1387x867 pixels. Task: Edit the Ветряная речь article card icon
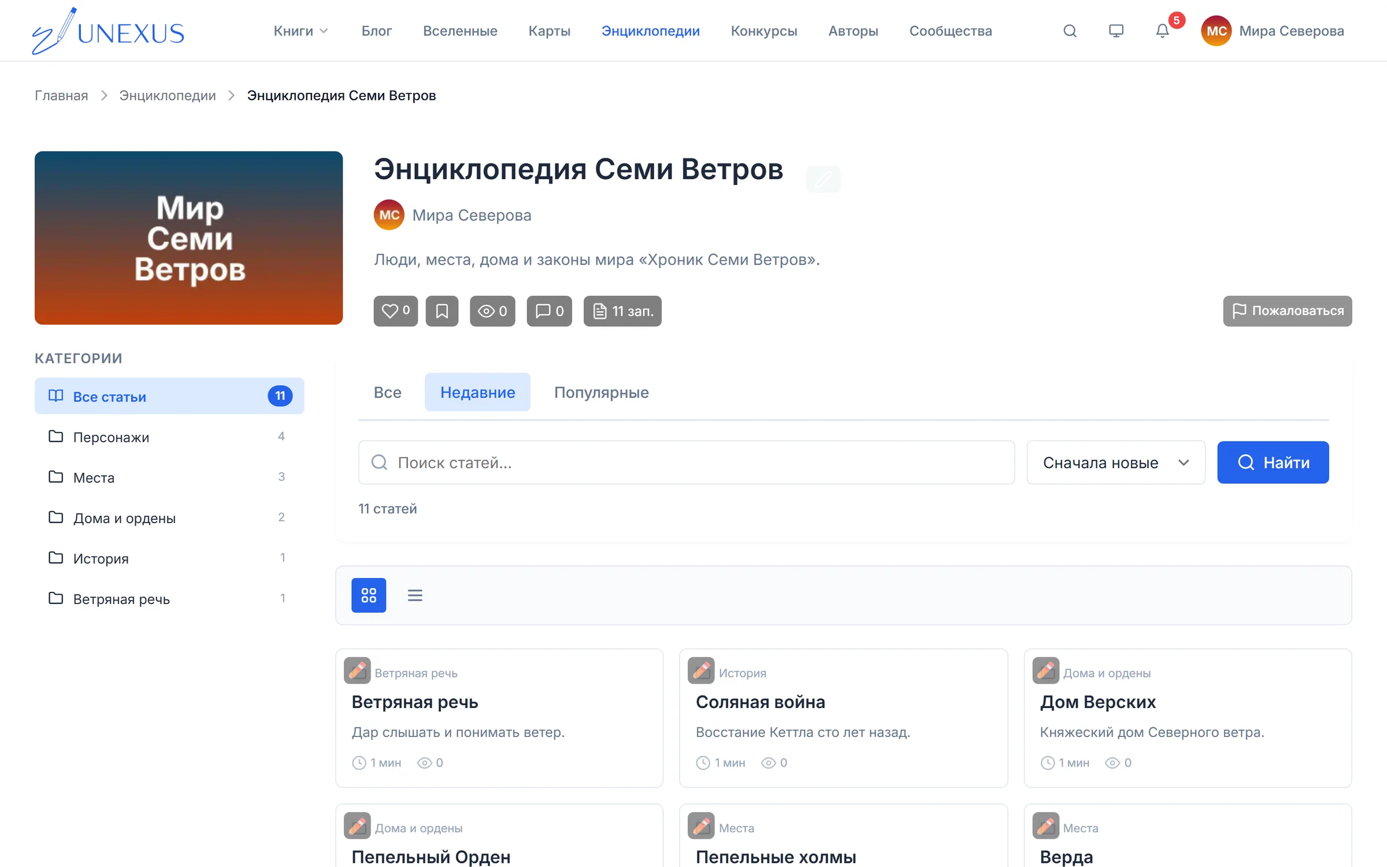pos(357,671)
